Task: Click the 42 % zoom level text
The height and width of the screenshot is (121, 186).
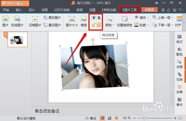Action: tap(127, 118)
